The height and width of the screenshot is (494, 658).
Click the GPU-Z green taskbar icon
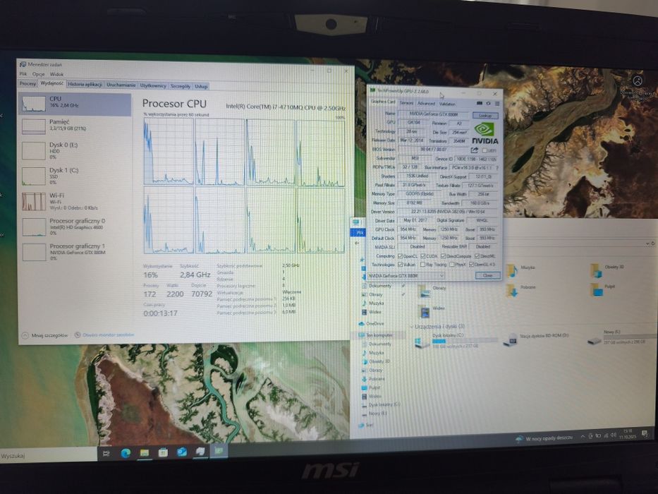[219, 451]
